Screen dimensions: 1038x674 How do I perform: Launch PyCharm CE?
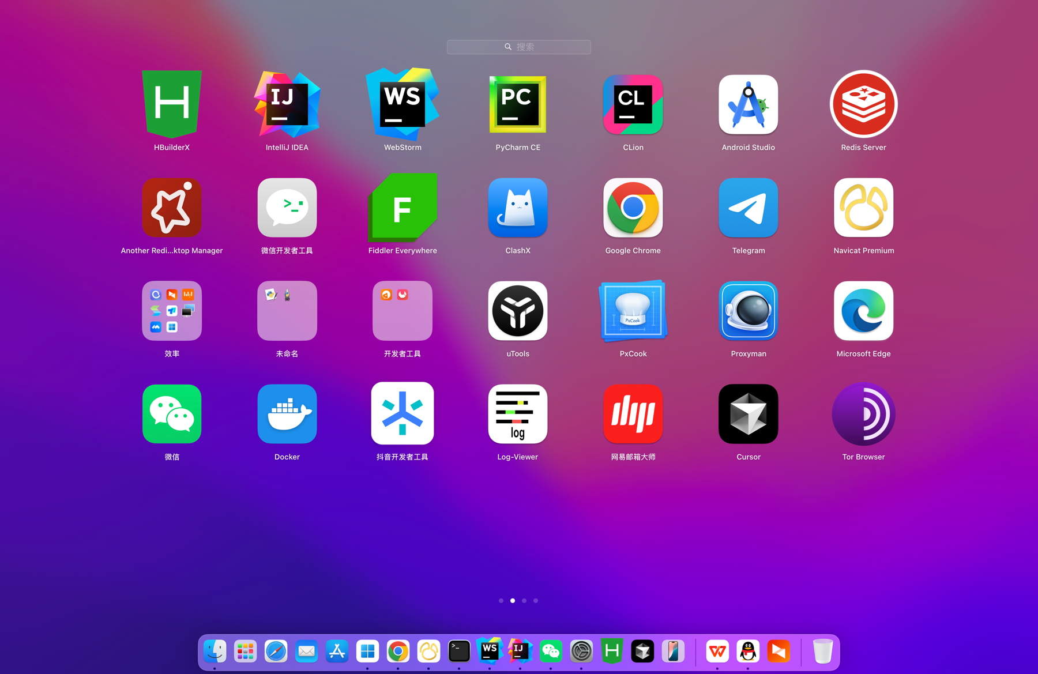(x=518, y=104)
